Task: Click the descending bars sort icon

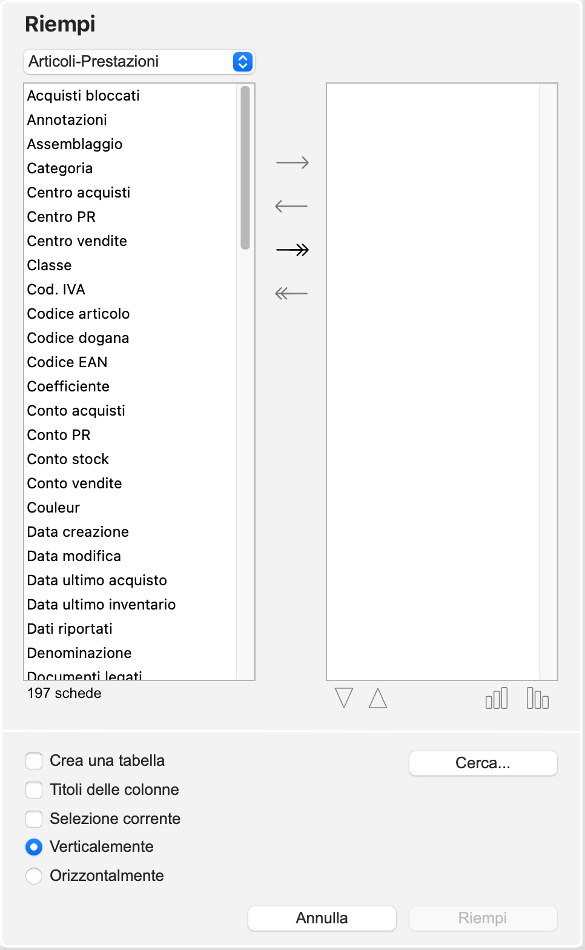Action: tap(537, 699)
